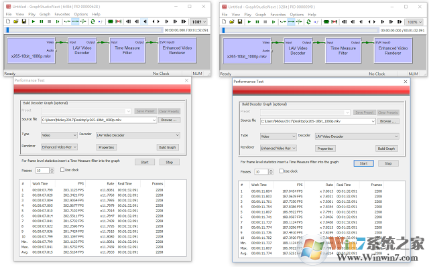This screenshot has height=267, width=429.
Task: Pause the graph in 64bit window toolbar
Action: click(x=42, y=21)
